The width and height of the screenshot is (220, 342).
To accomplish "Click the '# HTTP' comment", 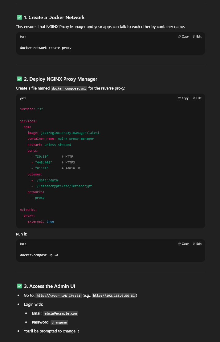I will point(67,156).
